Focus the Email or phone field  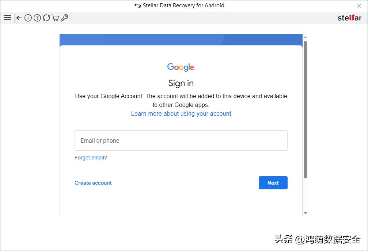tap(181, 140)
